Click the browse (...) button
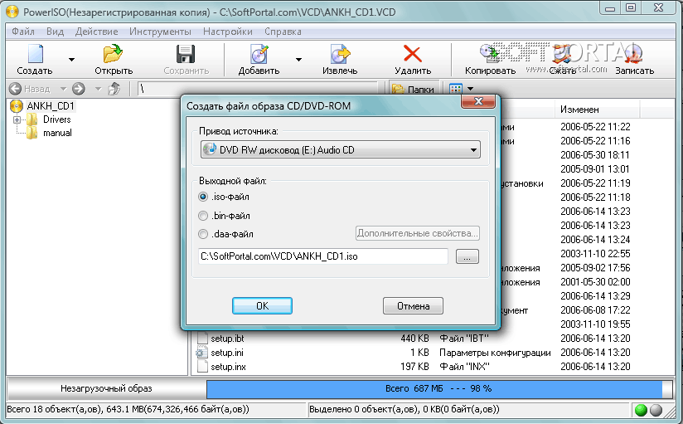The height and width of the screenshot is (424, 683). (x=467, y=256)
